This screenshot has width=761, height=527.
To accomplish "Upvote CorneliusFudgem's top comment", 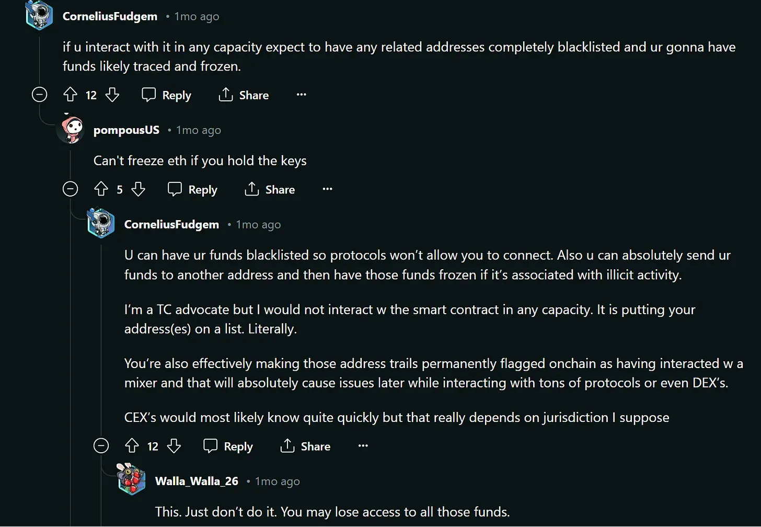I will point(70,95).
